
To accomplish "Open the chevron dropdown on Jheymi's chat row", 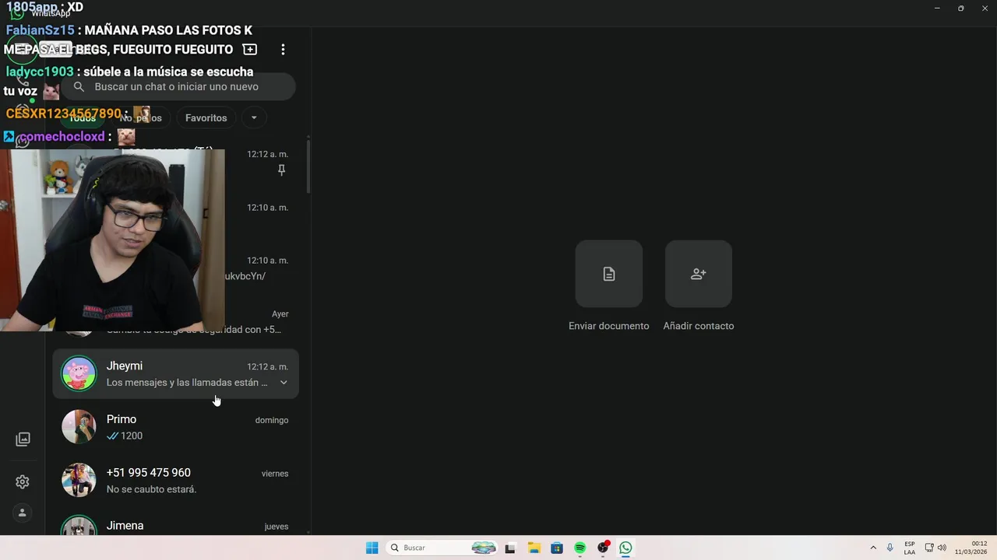I will coord(284,382).
